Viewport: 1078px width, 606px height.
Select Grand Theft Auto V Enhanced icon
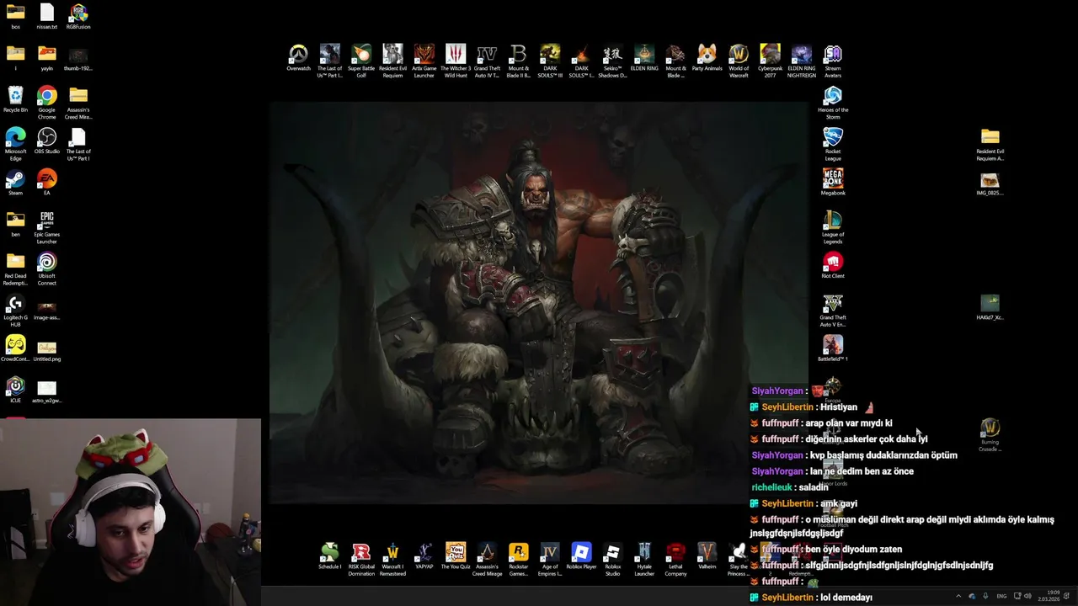pyautogui.click(x=833, y=311)
